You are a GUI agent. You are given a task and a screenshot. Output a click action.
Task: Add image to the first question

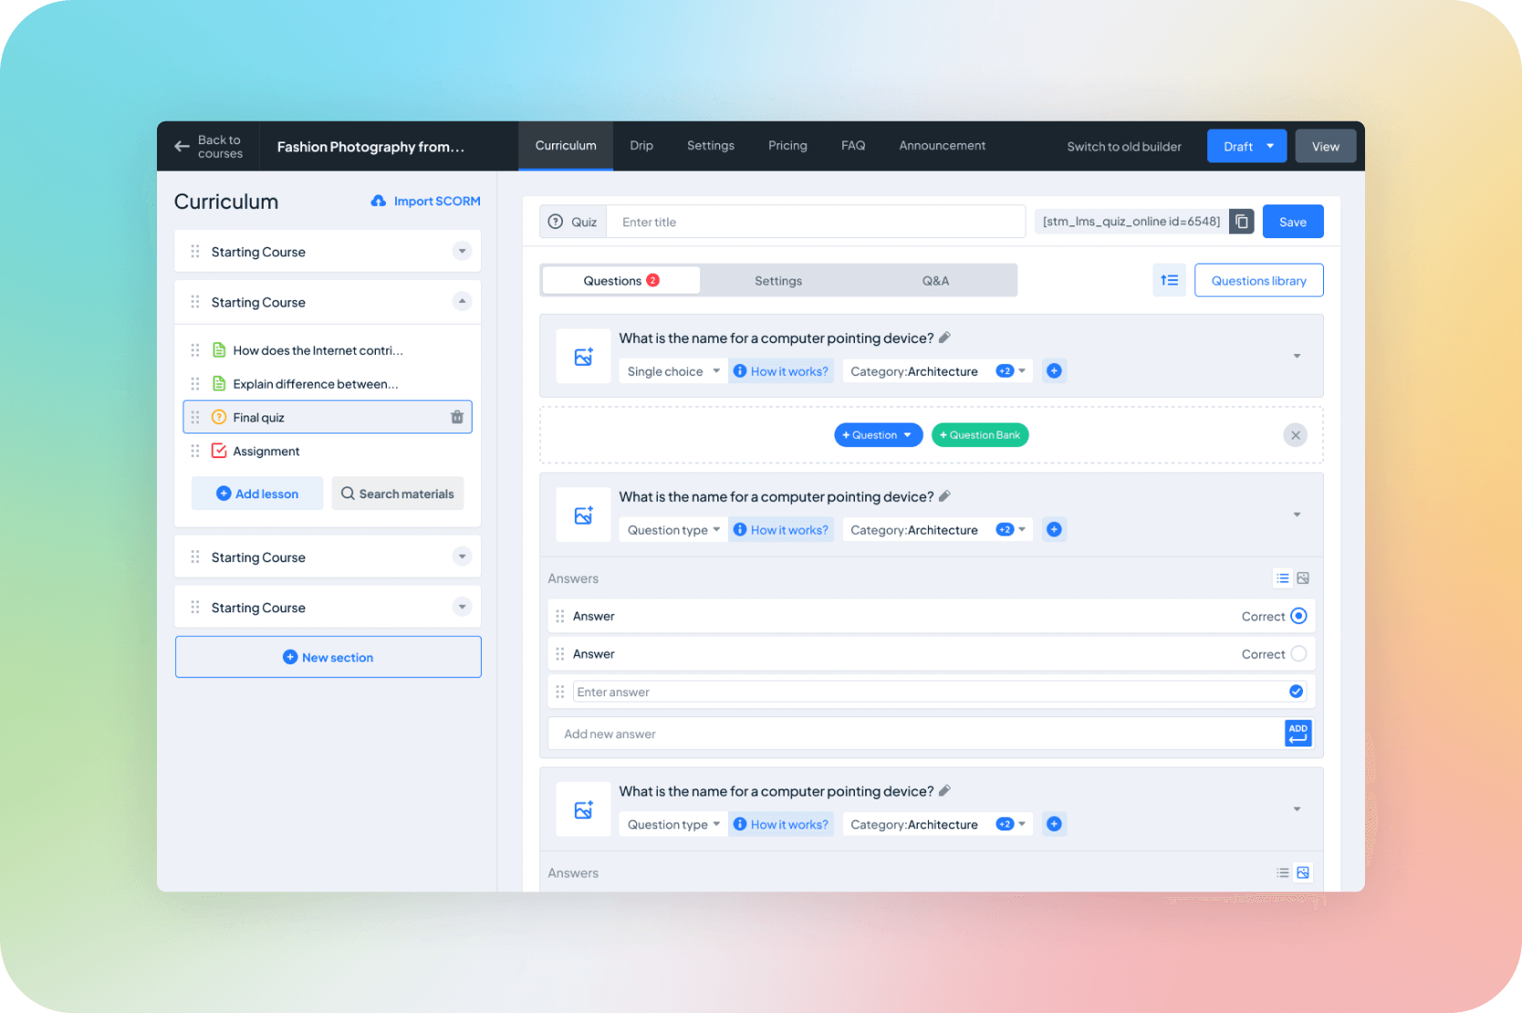[x=583, y=356]
